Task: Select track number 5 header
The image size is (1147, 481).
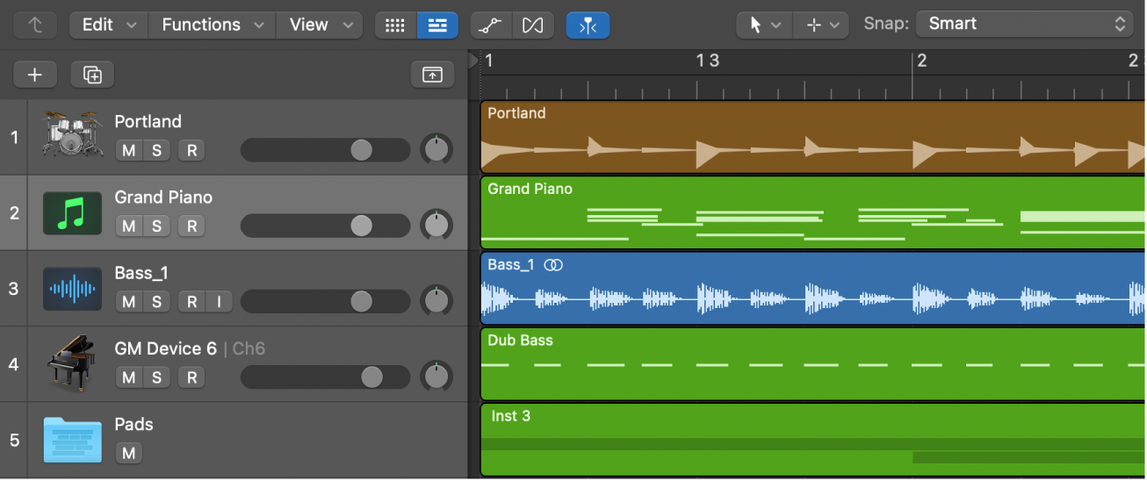Action: click(x=13, y=440)
